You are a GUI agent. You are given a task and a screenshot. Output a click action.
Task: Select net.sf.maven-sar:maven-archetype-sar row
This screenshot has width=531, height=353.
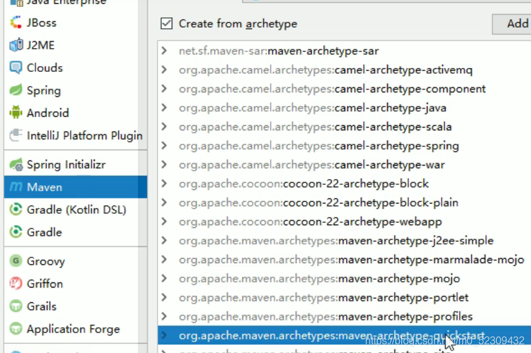pyautogui.click(x=345, y=51)
